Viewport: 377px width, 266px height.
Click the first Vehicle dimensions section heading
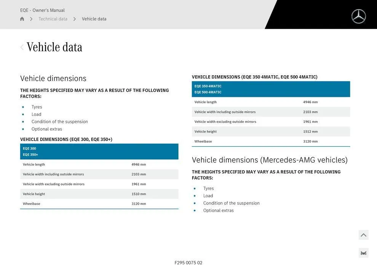click(53, 78)
